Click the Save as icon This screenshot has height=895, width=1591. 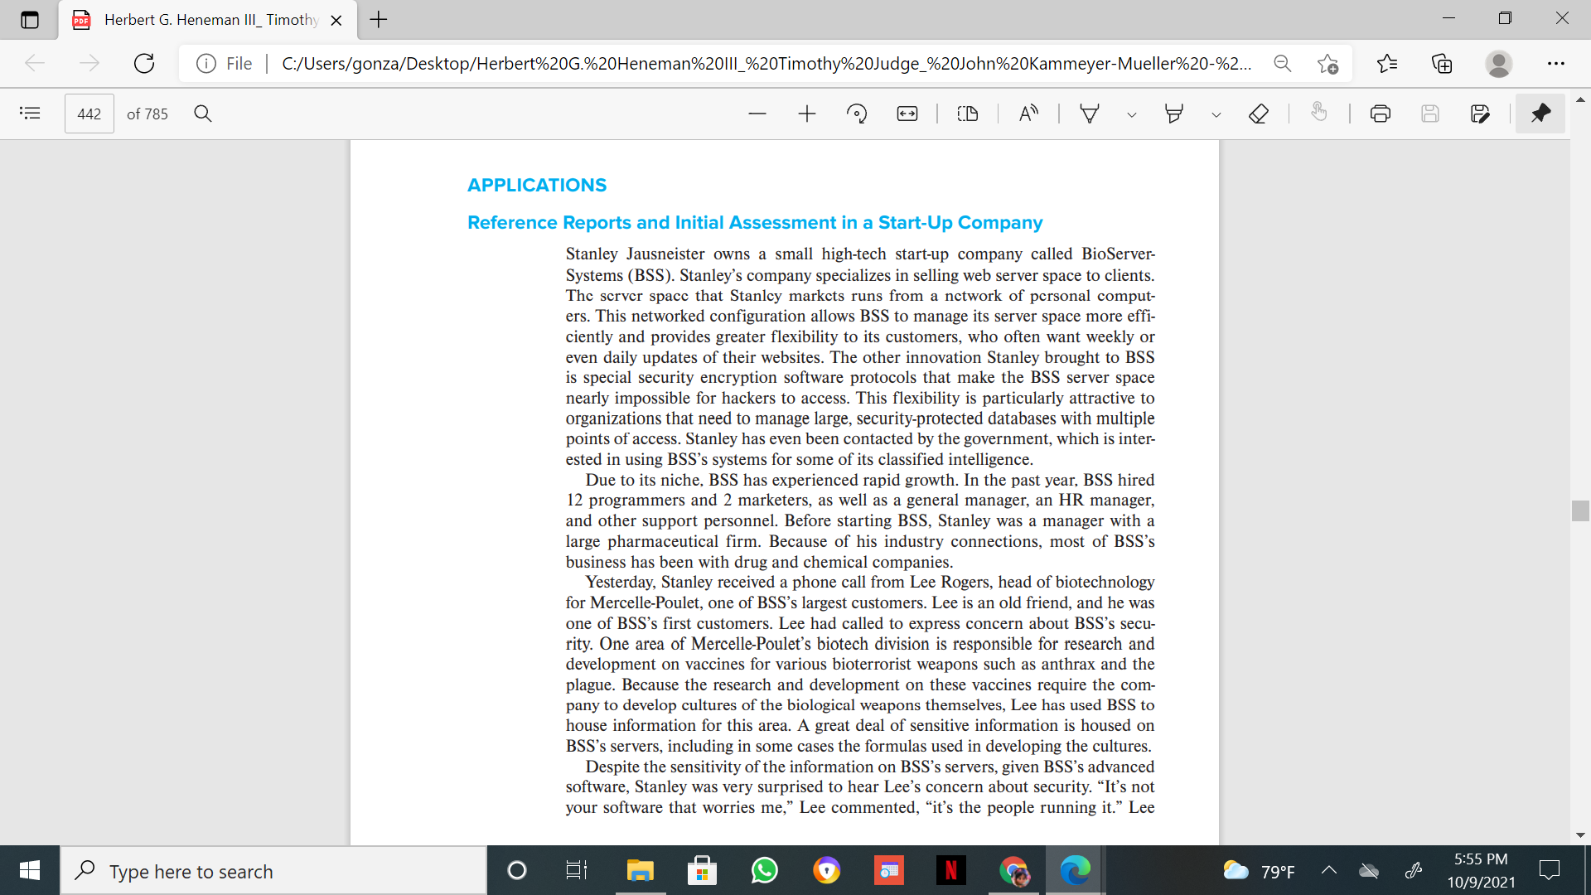pyautogui.click(x=1480, y=114)
